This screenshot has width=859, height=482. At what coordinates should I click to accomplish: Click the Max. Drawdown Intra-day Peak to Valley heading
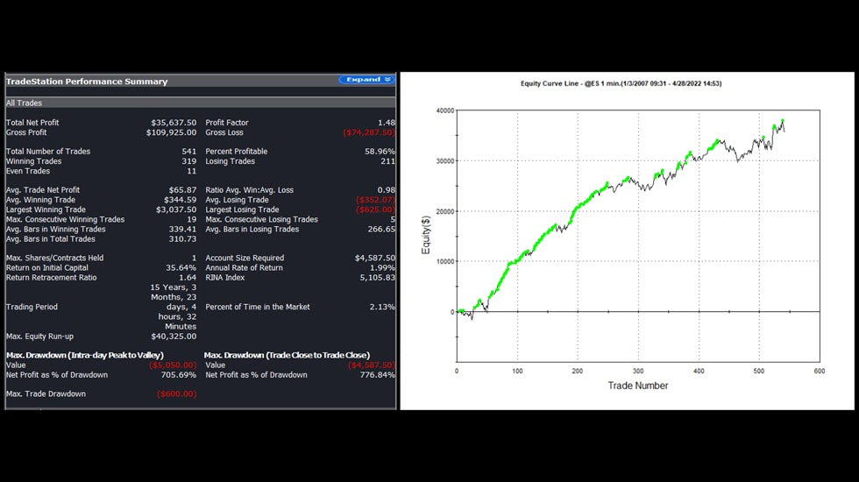click(x=85, y=355)
